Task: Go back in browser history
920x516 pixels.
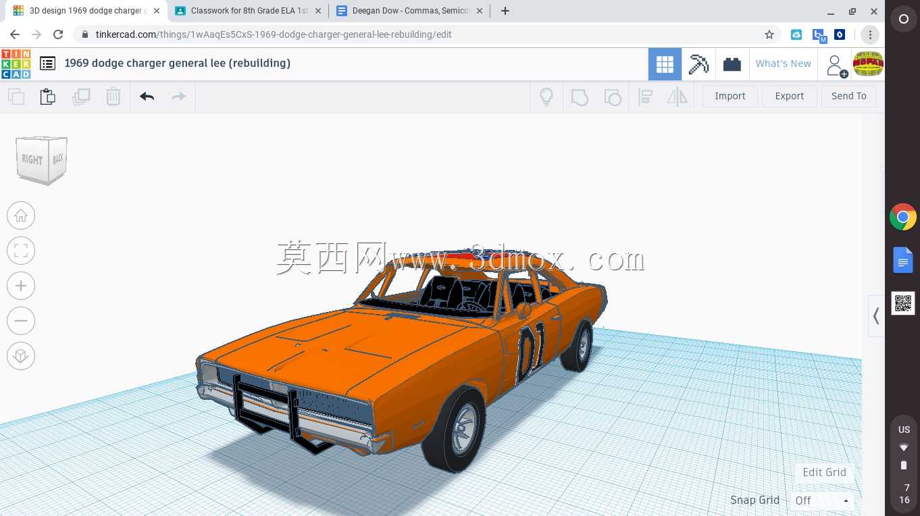Action: pyautogui.click(x=15, y=34)
